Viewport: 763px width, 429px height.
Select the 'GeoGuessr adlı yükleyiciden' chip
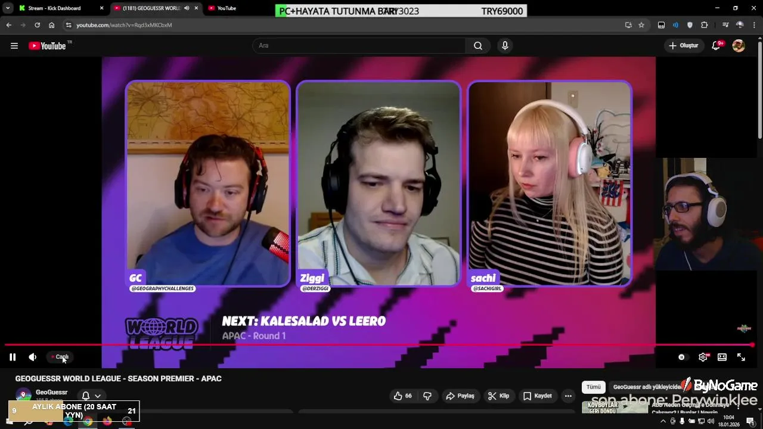pos(647,387)
